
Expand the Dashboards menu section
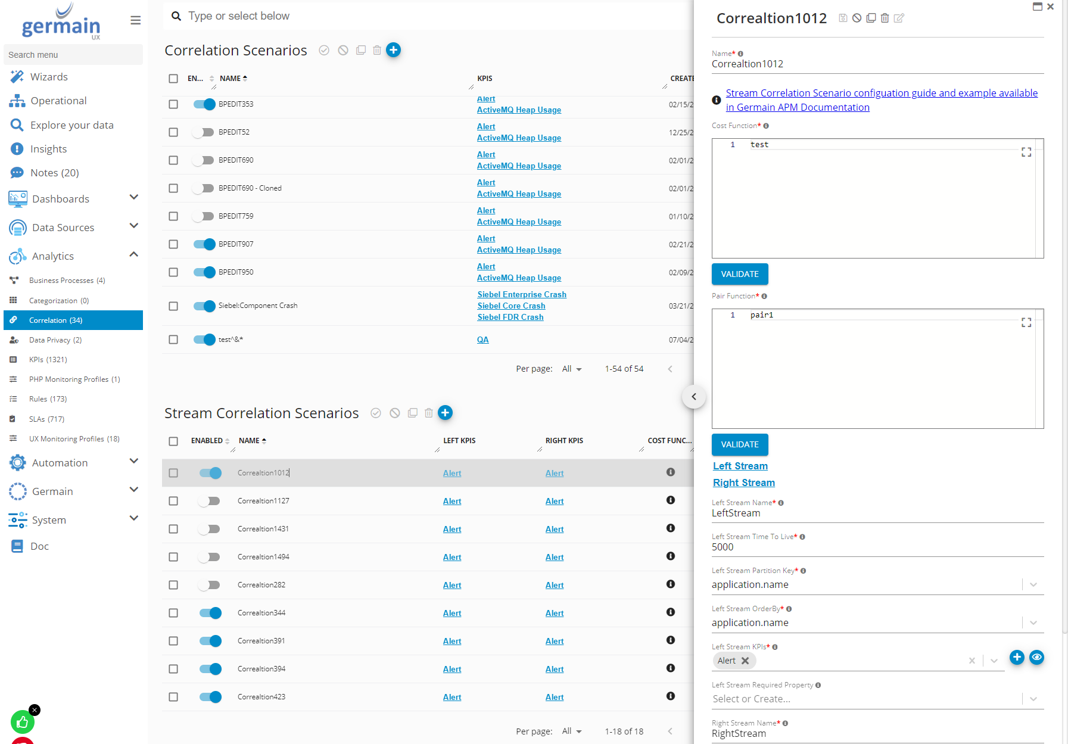tap(134, 198)
